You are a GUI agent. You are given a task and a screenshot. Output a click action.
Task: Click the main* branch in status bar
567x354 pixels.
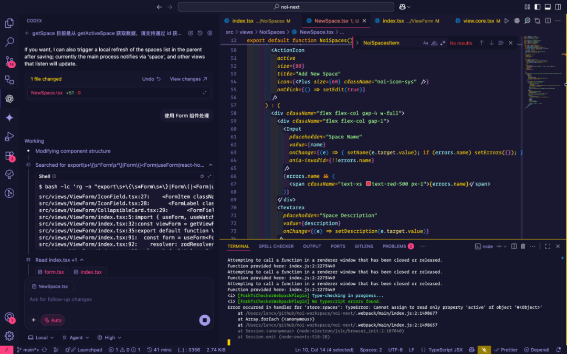pyautogui.click(x=28, y=350)
